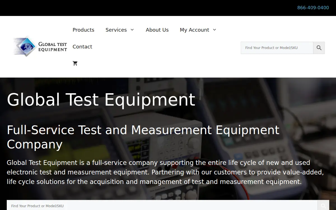
Task: Click the Global Test Equipment logo
Action: pos(40,46)
